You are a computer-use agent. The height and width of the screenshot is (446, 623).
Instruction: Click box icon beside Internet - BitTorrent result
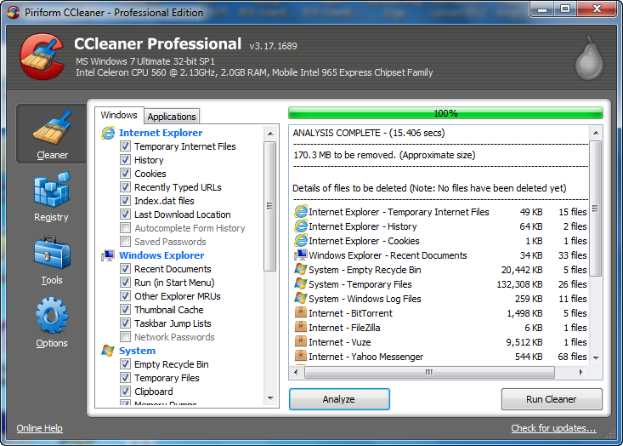pos(301,312)
